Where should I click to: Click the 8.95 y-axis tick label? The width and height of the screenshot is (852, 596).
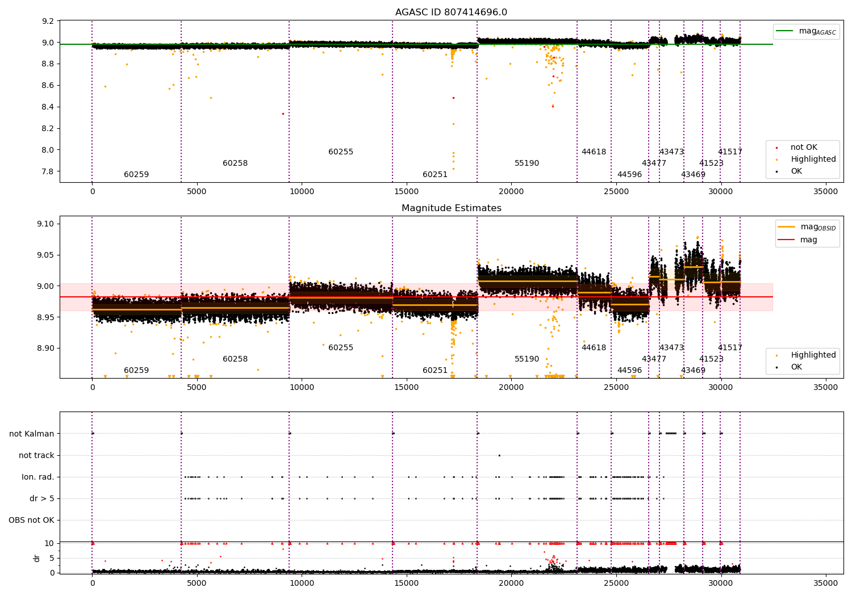pyautogui.click(x=46, y=317)
